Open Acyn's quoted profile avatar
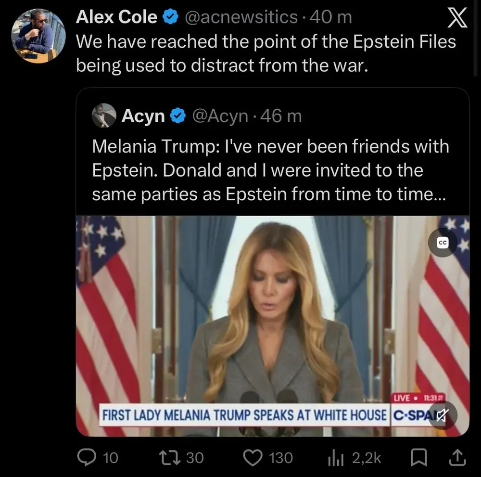This screenshot has height=477, width=481. [103, 116]
